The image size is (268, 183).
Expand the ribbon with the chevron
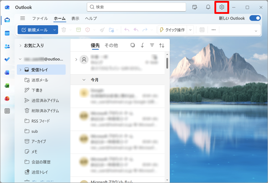tap(256, 31)
